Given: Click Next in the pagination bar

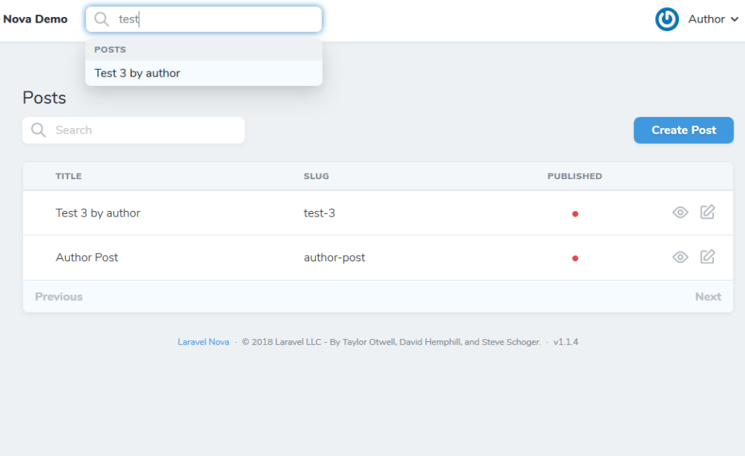Looking at the screenshot, I should [x=708, y=295].
